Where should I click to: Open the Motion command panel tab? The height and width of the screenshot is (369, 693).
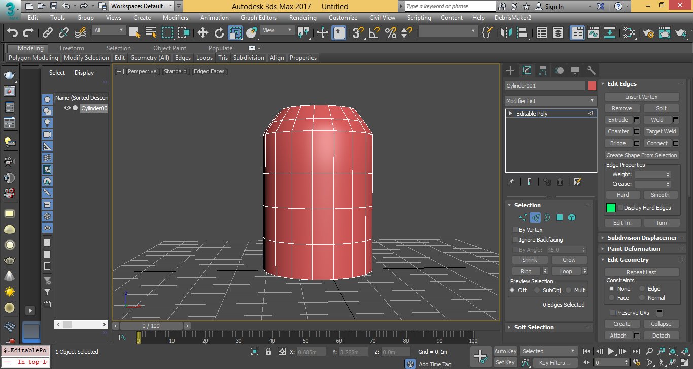pyautogui.click(x=559, y=71)
